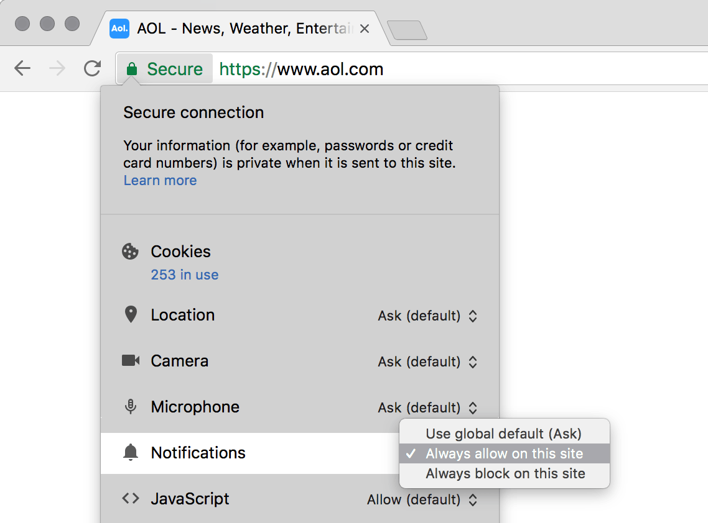Click the green padlock Secure icon

(131, 69)
